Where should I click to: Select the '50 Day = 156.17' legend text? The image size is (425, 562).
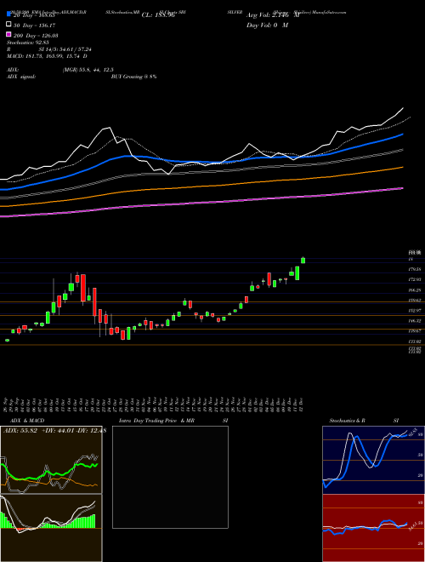(34, 26)
